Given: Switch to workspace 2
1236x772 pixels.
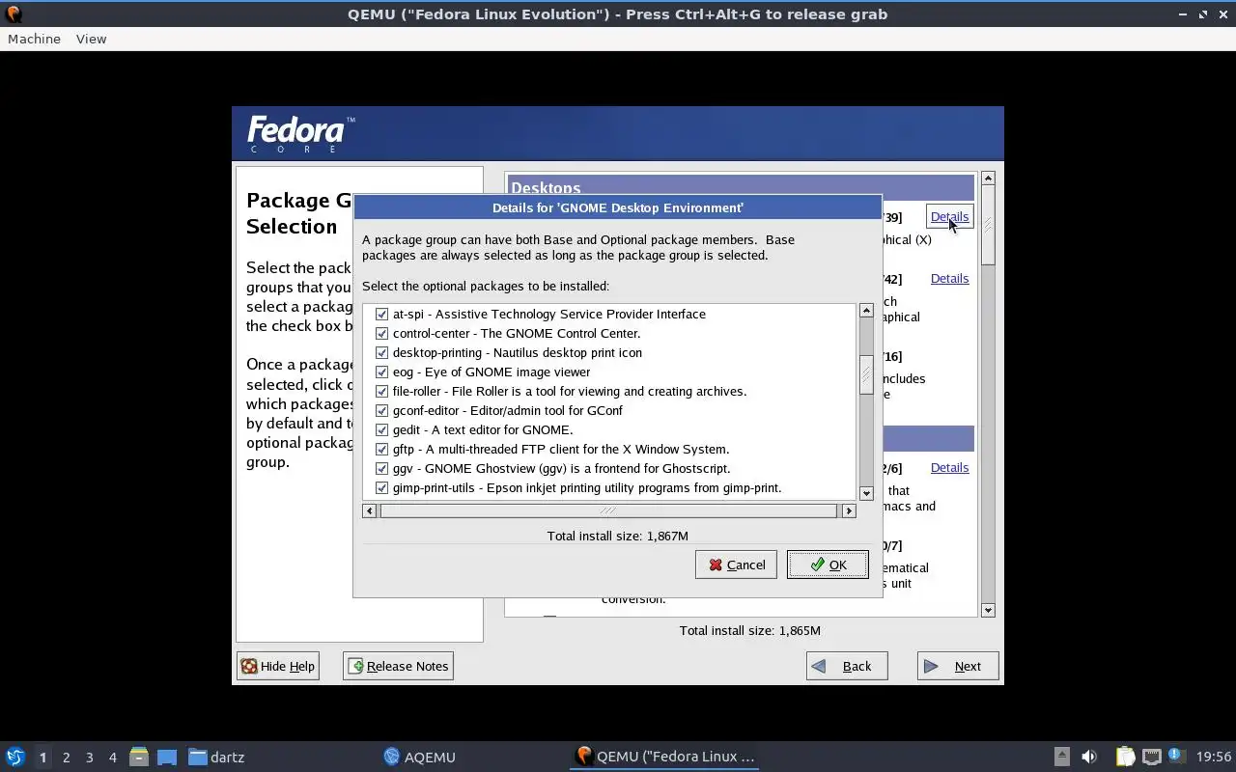Looking at the screenshot, I should 66,758.
